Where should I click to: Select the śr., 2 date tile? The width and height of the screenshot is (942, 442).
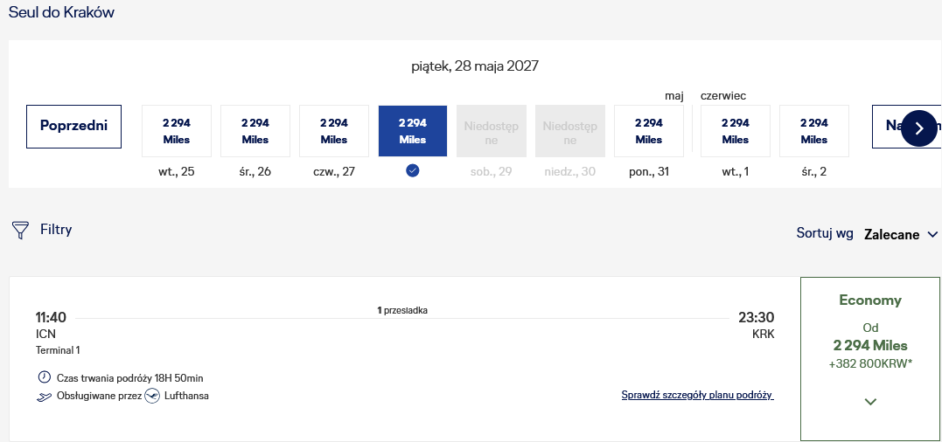click(814, 131)
